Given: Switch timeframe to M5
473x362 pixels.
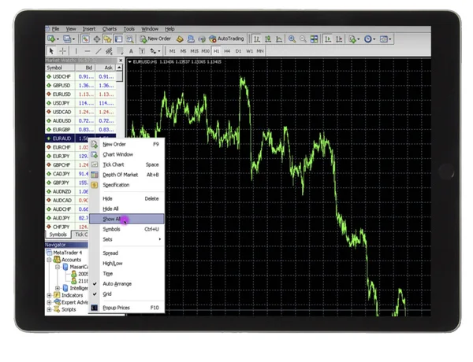Looking at the screenshot, I should click(183, 51).
